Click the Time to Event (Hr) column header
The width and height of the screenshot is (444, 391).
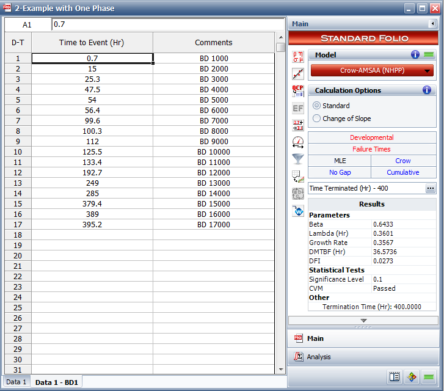92,43
